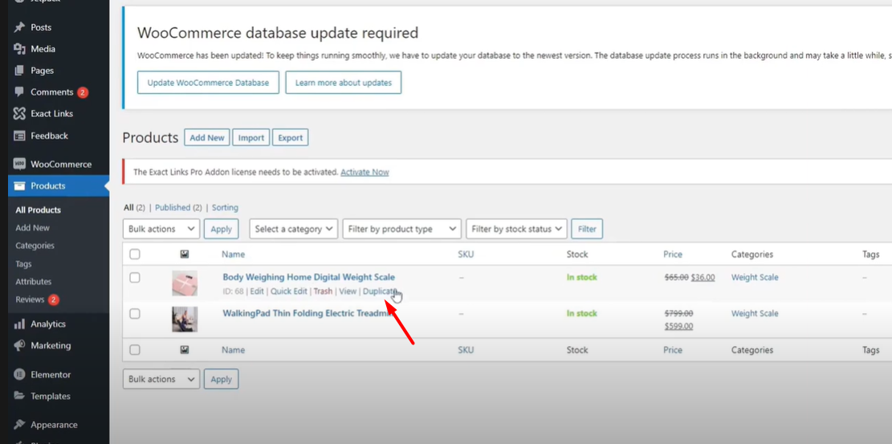Click the Comments bubble icon
The image size is (892, 444).
19,92
